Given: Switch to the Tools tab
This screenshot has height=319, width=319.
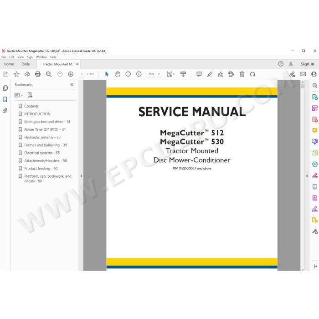Looking at the screenshot, I should (x=26, y=64).
